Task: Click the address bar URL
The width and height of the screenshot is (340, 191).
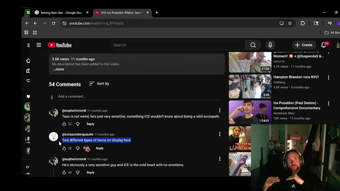Action: 96,23
